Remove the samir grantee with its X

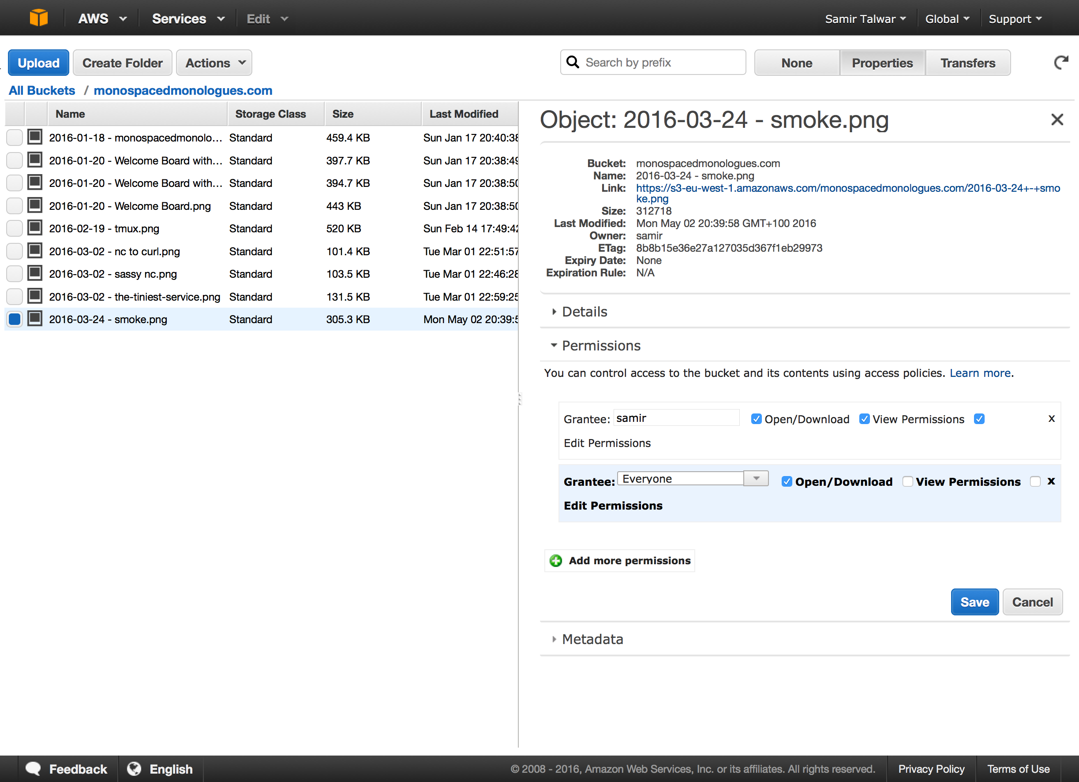pyautogui.click(x=1051, y=418)
